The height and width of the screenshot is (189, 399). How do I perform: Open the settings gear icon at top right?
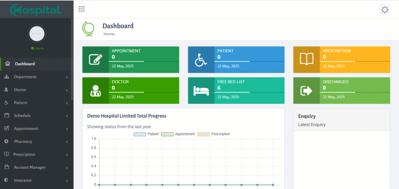385,10
